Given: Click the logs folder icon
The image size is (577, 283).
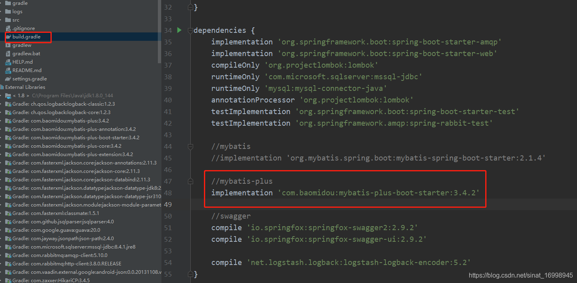Looking at the screenshot, I should 8,12.
